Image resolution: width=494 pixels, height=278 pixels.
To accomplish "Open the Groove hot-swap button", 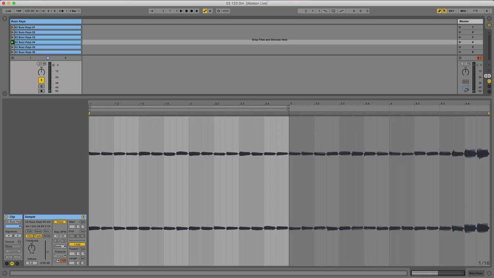I will (x=19, y=242).
